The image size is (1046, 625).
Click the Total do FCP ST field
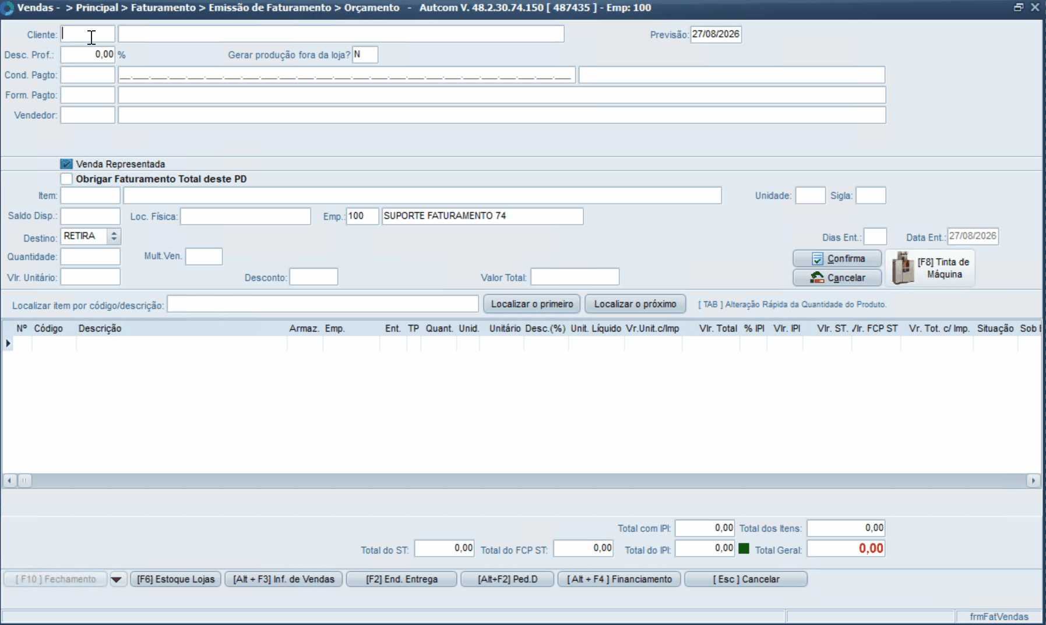(583, 549)
